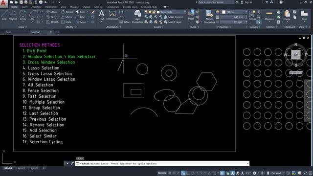Toggle dynamic input in status bar

pos(183,173)
